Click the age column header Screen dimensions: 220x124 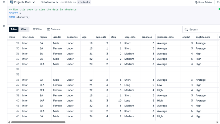point(87,37)
